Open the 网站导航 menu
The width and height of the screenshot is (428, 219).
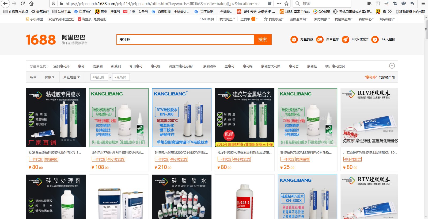[387, 19]
